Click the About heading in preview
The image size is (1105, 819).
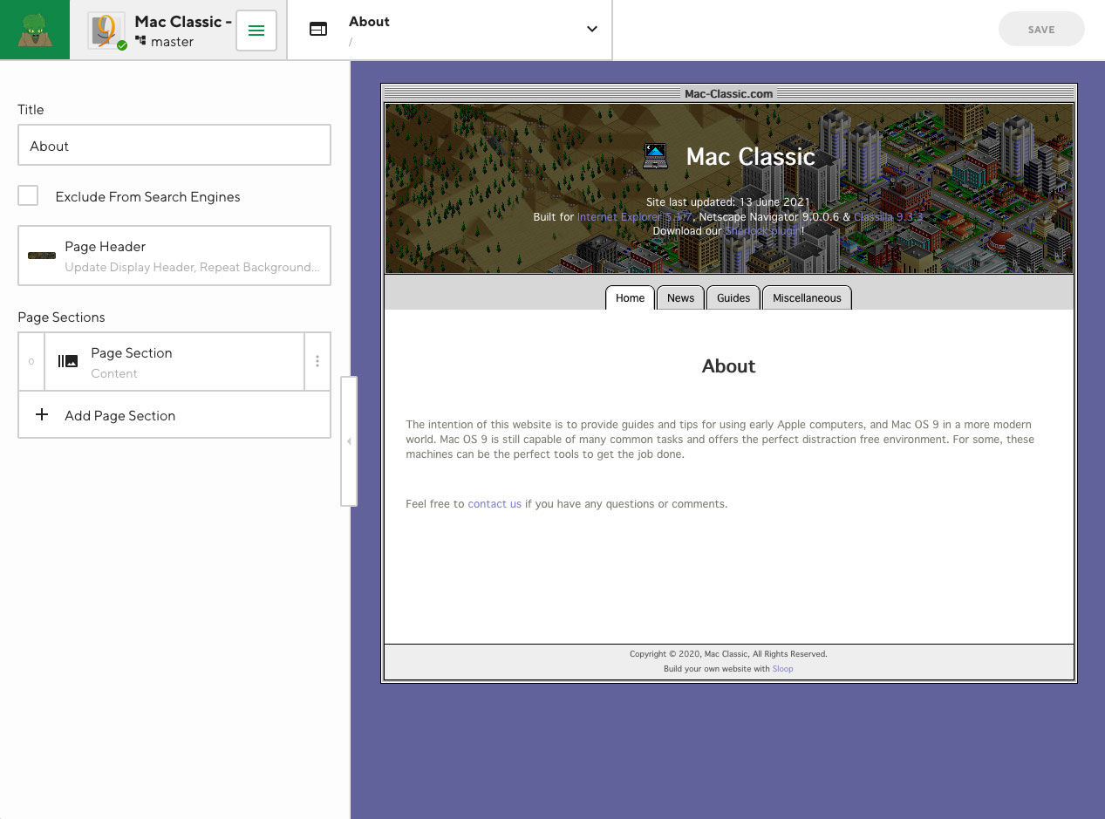728,366
